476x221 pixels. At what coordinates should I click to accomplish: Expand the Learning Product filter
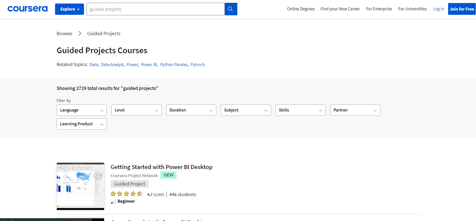click(82, 124)
